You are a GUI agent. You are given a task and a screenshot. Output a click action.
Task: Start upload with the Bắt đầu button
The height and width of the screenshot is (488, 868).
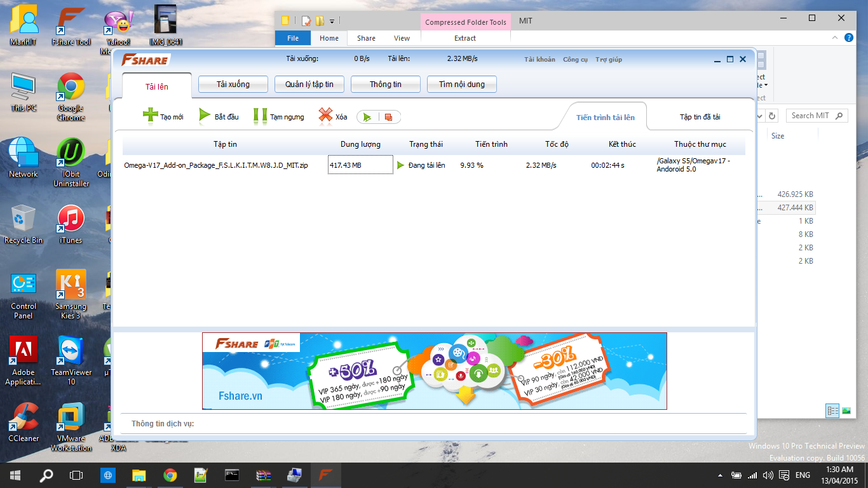pyautogui.click(x=219, y=116)
